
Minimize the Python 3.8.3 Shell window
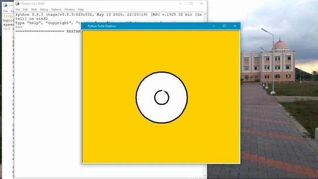180,3
